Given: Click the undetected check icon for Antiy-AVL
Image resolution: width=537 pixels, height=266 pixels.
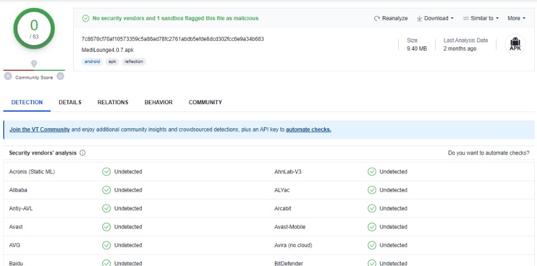Looking at the screenshot, I should click(106, 209).
